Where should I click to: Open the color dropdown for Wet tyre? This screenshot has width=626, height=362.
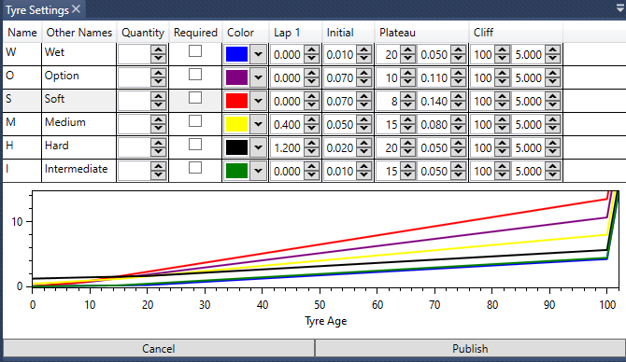click(258, 54)
